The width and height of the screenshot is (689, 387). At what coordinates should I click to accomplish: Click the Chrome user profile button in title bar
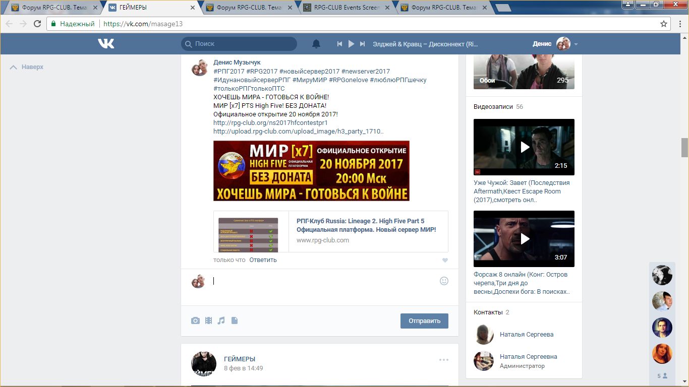tap(627, 5)
